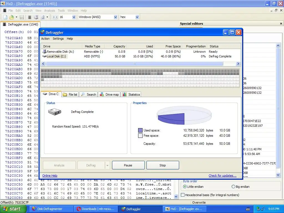
Task: Click the hex view scroll down arrow
Action: (176, 197)
